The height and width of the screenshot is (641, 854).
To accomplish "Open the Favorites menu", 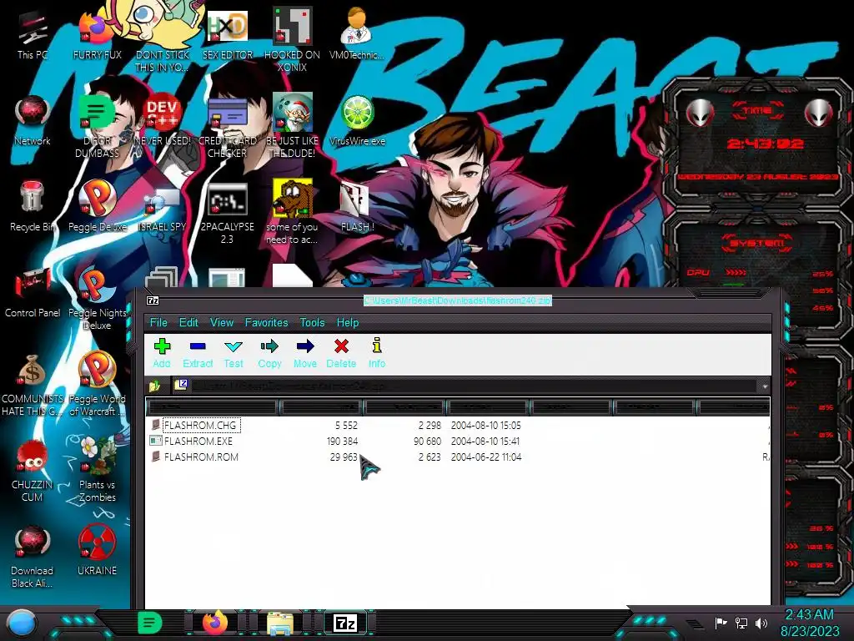I will pos(266,323).
